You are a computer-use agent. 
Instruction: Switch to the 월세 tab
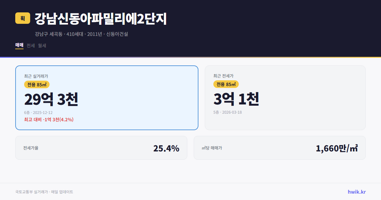tap(42, 45)
